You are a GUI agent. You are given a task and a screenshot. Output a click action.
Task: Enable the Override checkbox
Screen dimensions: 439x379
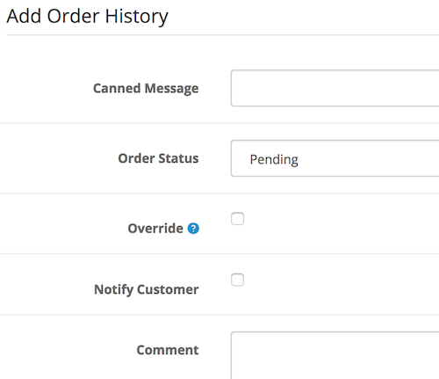[x=237, y=219]
